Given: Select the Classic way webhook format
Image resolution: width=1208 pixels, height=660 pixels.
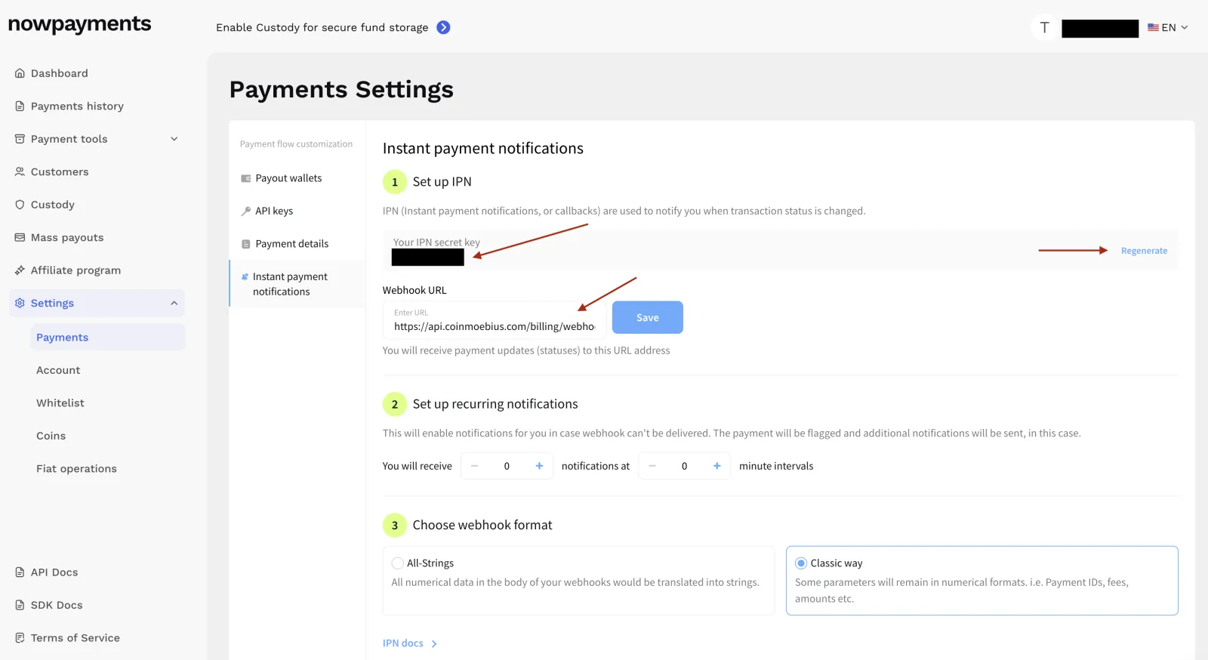Looking at the screenshot, I should 801,563.
